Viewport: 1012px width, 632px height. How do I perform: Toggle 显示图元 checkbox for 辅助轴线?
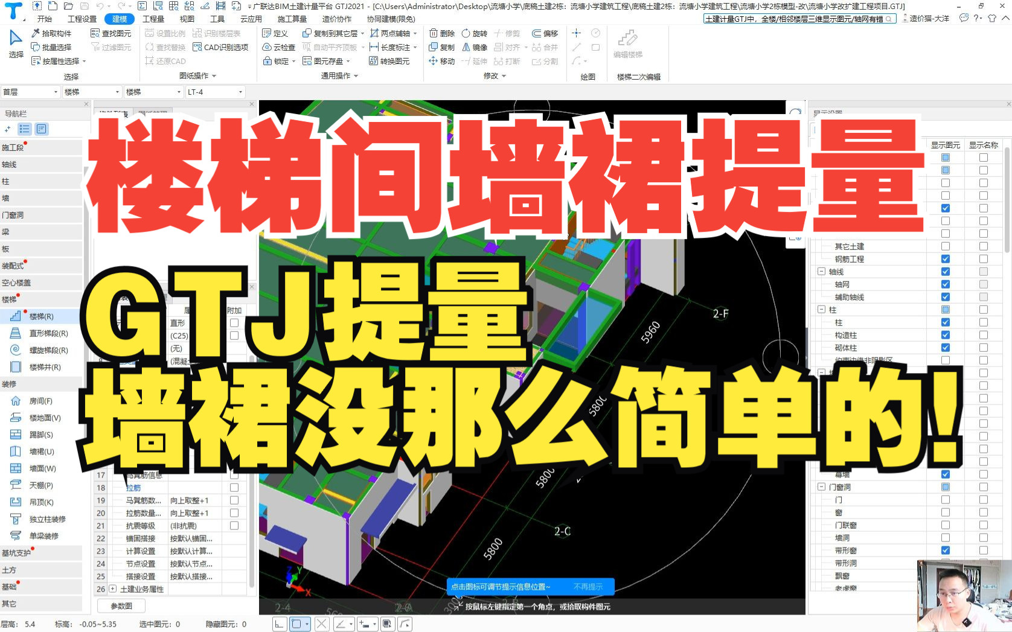click(945, 297)
